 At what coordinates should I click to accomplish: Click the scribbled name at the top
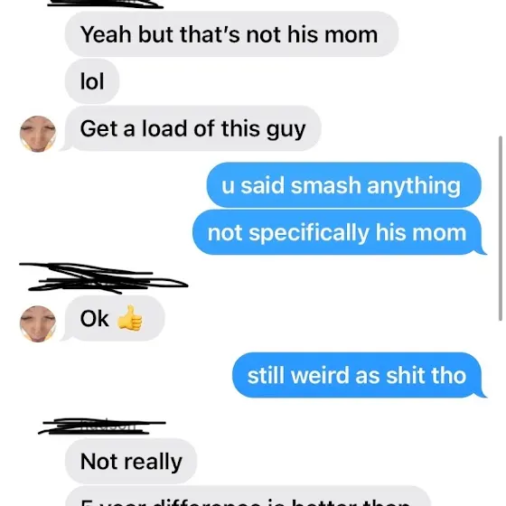pyautogui.click(x=105, y=4)
